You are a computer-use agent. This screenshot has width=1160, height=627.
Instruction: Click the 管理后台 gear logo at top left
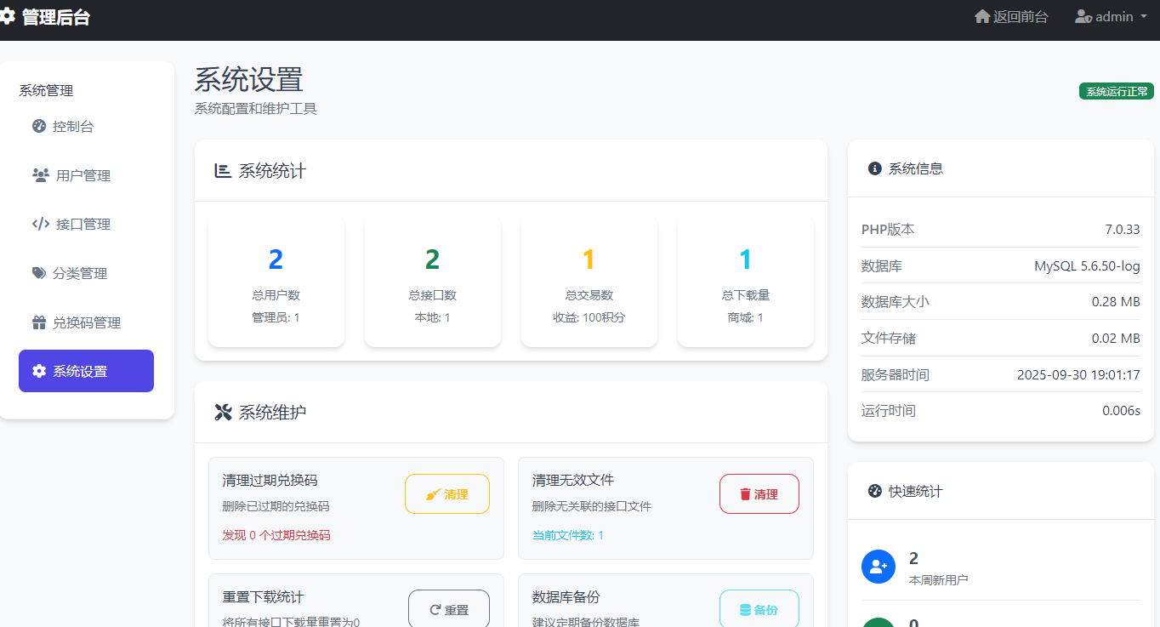tap(9, 15)
